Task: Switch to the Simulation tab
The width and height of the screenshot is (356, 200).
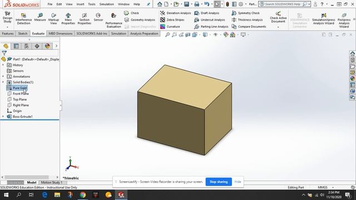Action: click(x=118, y=33)
